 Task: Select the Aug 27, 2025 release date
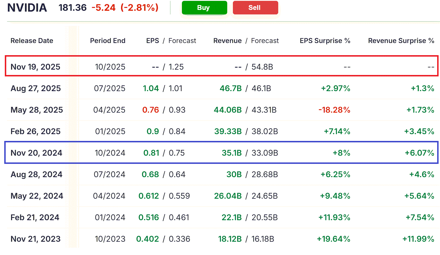pos(36,88)
